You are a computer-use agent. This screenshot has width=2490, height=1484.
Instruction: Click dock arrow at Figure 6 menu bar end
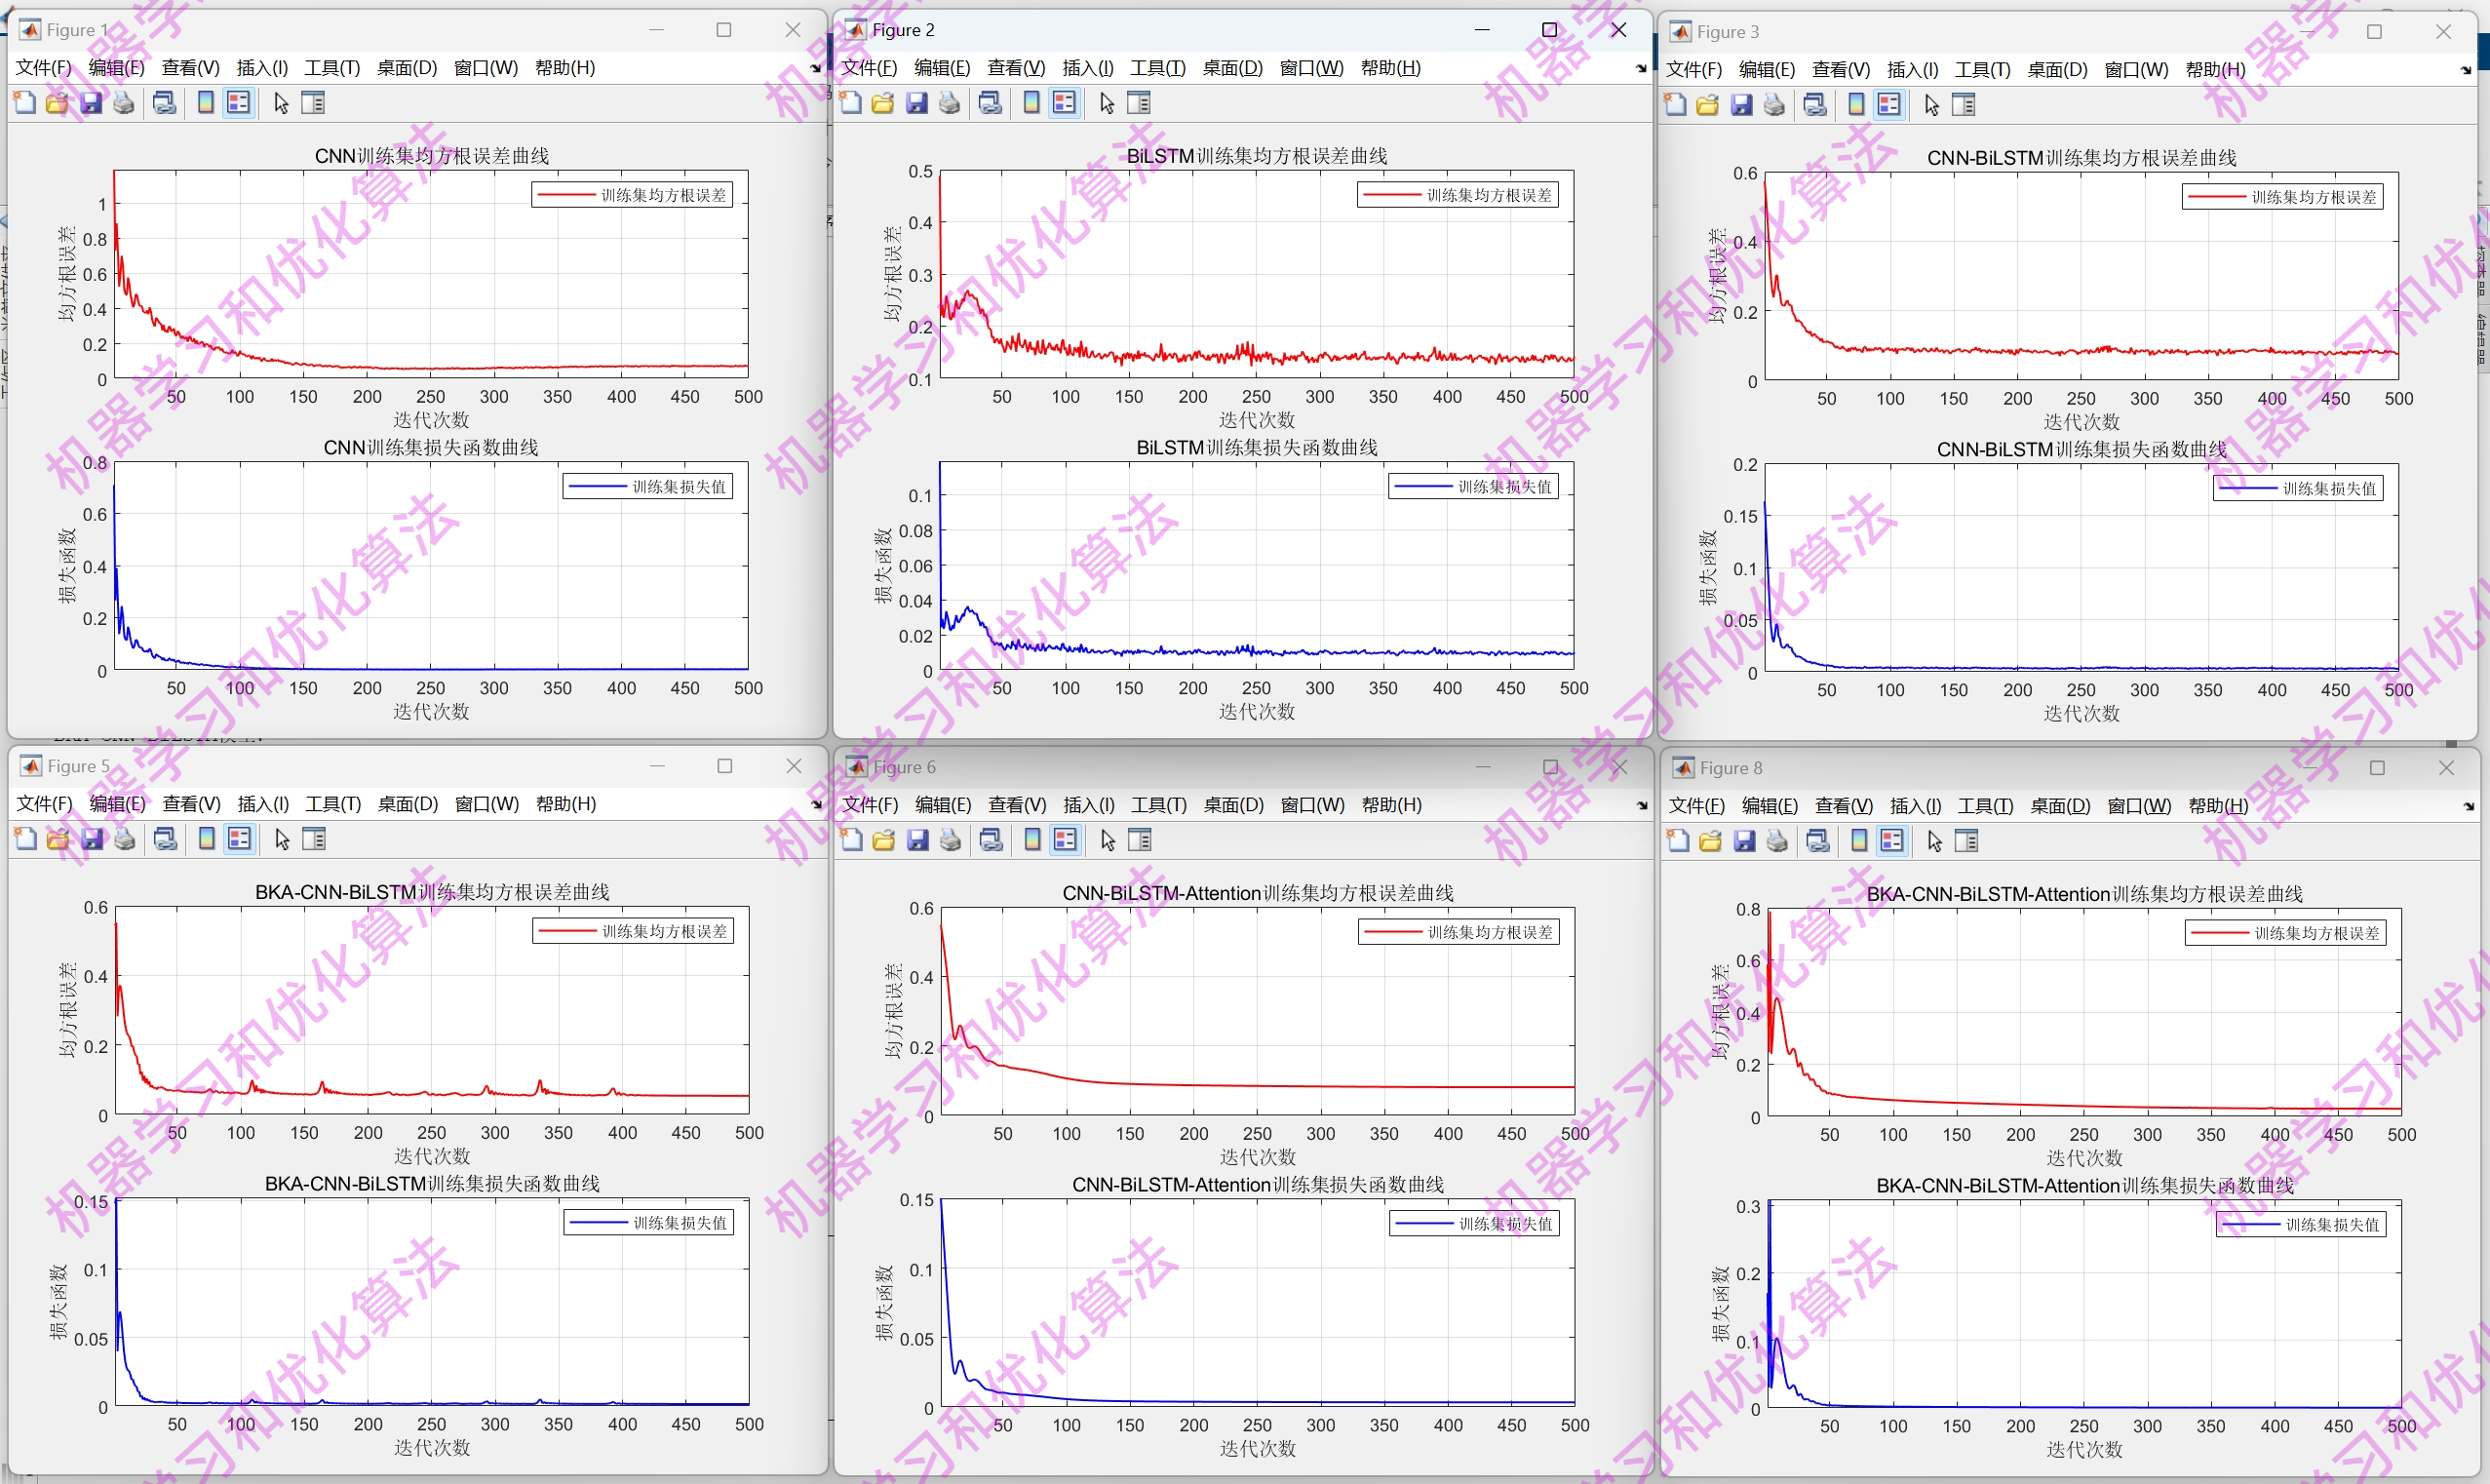coord(1642,805)
